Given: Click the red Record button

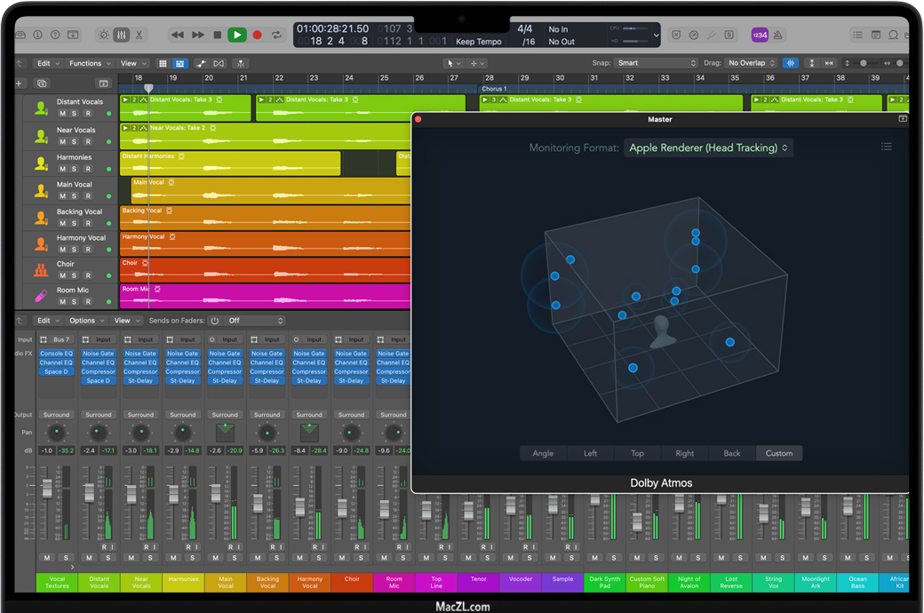Looking at the screenshot, I should (x=257, y=35).
